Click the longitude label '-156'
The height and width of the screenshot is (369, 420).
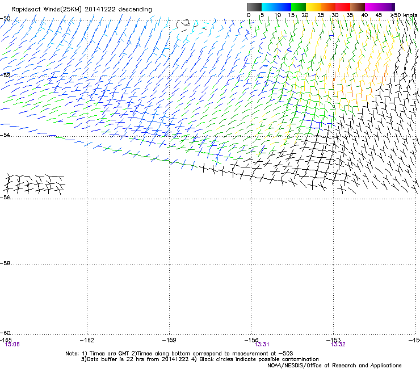[x=251, y=340]
